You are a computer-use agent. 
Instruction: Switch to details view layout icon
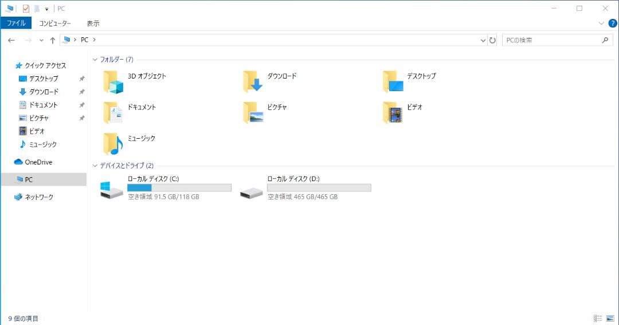(x=598, y=318)
